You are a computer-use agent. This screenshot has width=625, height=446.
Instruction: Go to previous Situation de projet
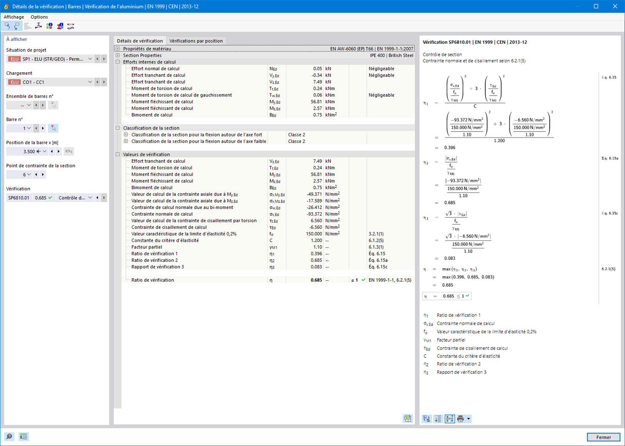point(97,59)
